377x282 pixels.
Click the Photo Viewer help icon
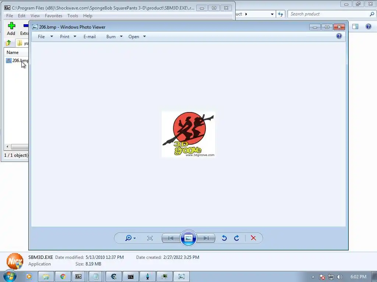[x=339, y=36]
